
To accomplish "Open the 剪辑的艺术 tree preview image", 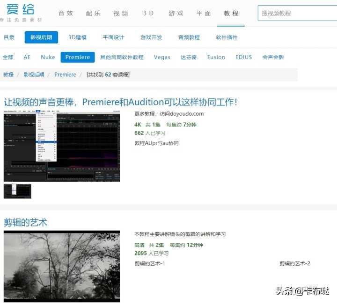I will (x=62, y=266).
